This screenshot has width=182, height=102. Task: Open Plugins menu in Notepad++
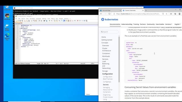61,19
